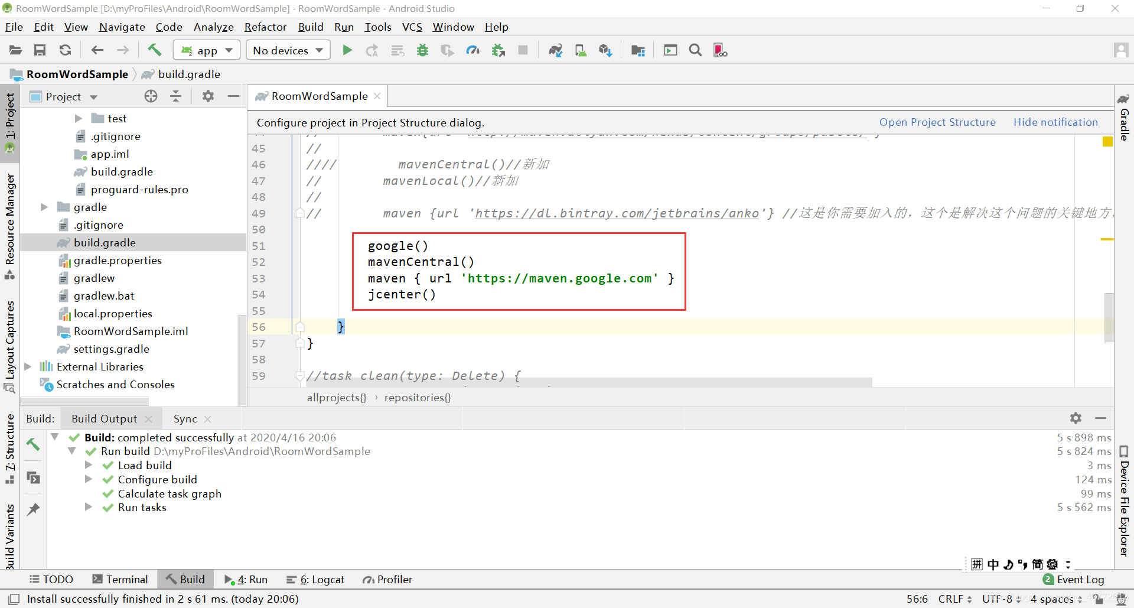Click the build hammer in Build panel
This screenshot has width=1134, height=608.
pyautogui.click(x=34, y=444)
